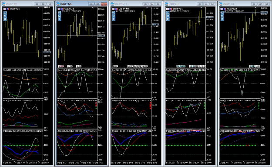Toggle the R button on the M5 chart
This screenshot has height=167, width=272.
tap(59, 19)
